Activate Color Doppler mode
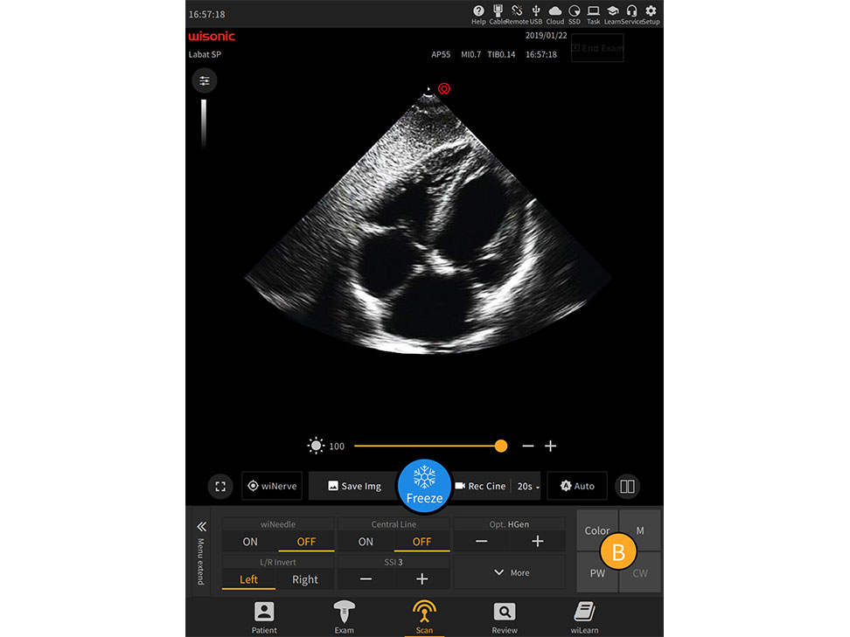Screen dimensions: 850x637 (597, 530)
